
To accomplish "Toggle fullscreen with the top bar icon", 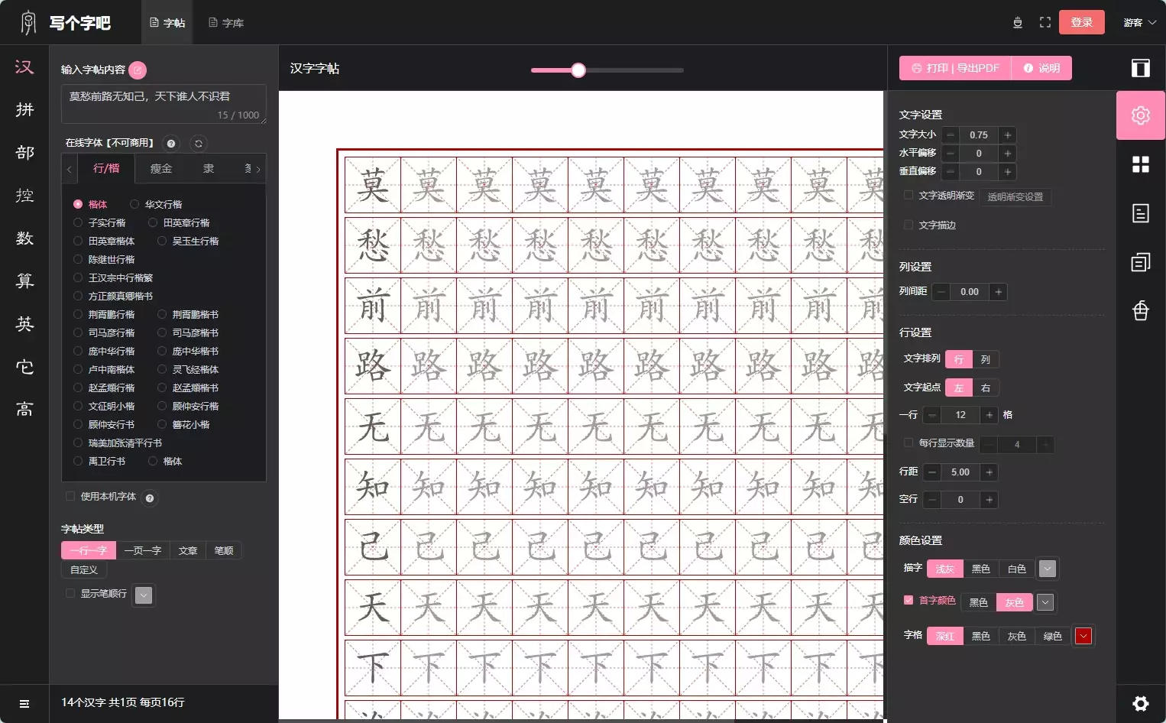I will pos(1045,22).
